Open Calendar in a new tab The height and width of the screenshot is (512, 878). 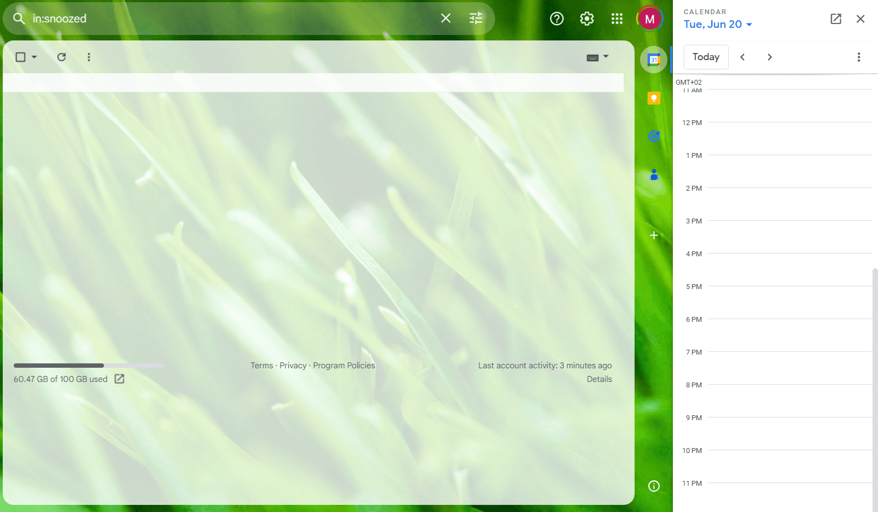[x=836, y=19]
